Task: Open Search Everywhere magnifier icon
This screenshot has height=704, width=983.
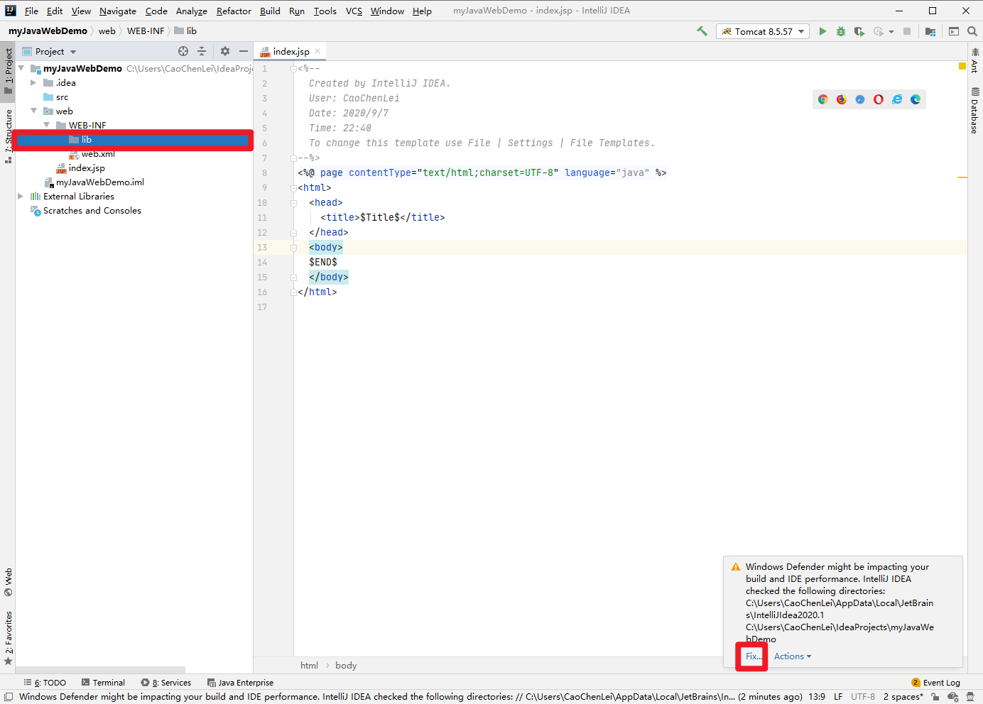Action: point(972,31)
